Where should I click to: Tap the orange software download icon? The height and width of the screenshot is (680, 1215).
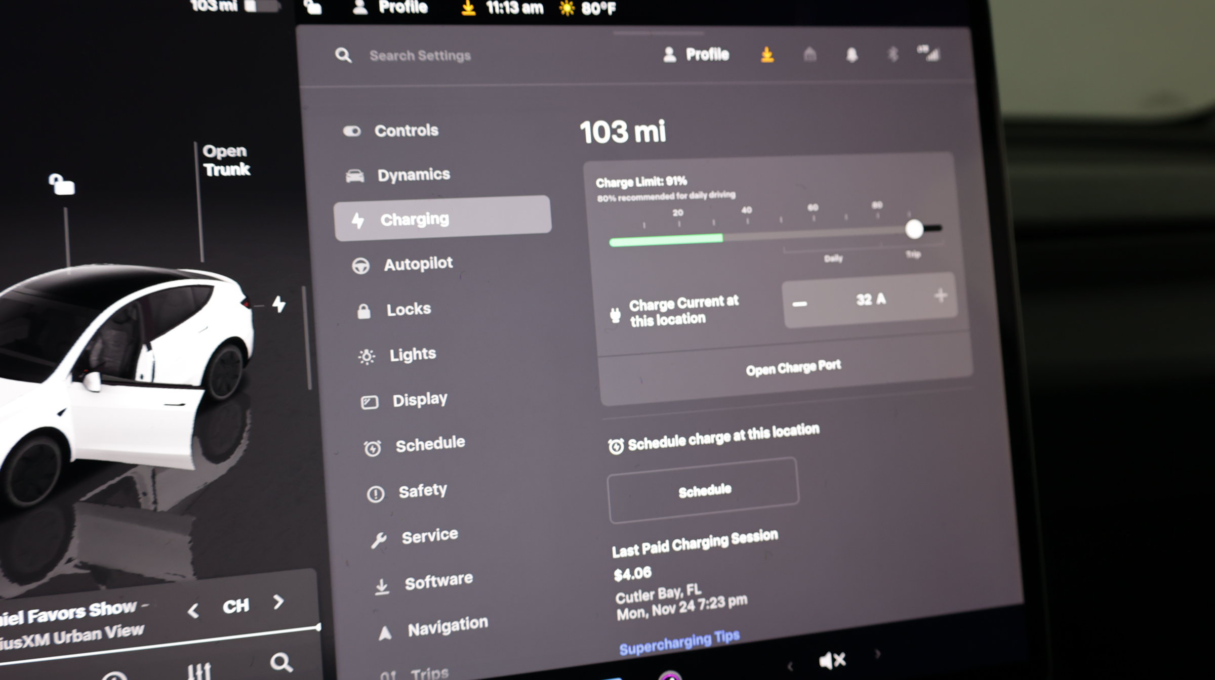[x=767, y=54]
